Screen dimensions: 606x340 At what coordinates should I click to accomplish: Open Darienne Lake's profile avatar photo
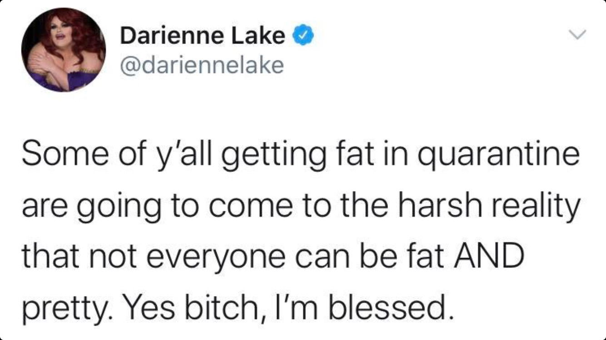pyautogui.click(x=63, y=49)
